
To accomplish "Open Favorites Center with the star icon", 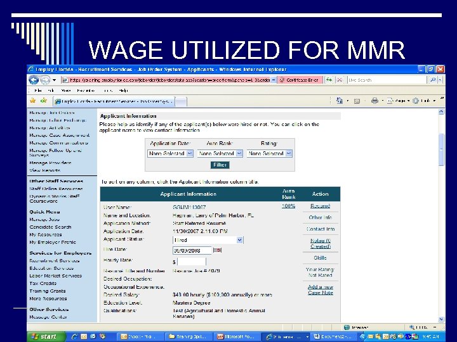I will click(32, 101).
